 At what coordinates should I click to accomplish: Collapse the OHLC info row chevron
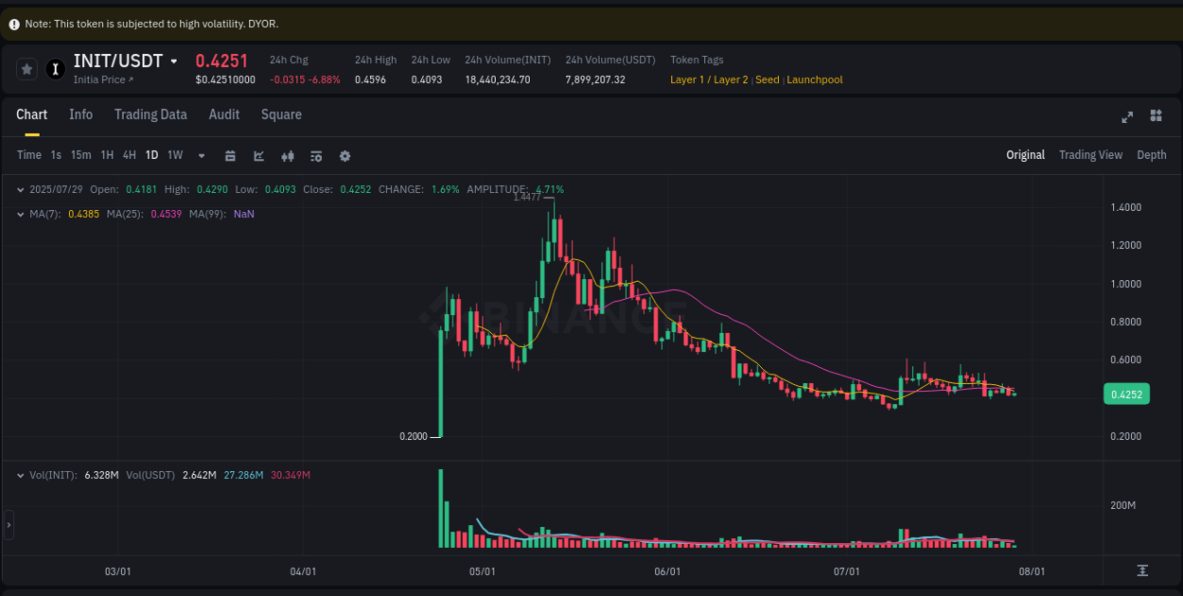coord(19,189)
